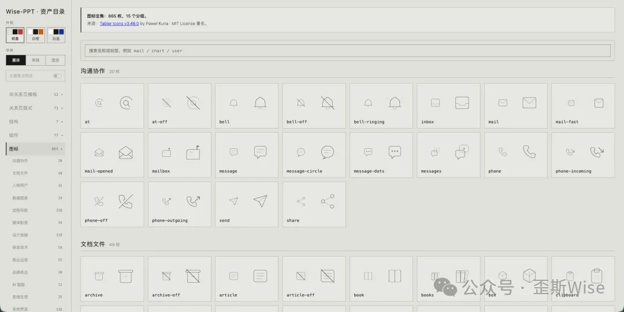The width and height of the screenshot is (624, 312).
Task: Open AI 智能 category in sidebar
Action: coord(36,284)
